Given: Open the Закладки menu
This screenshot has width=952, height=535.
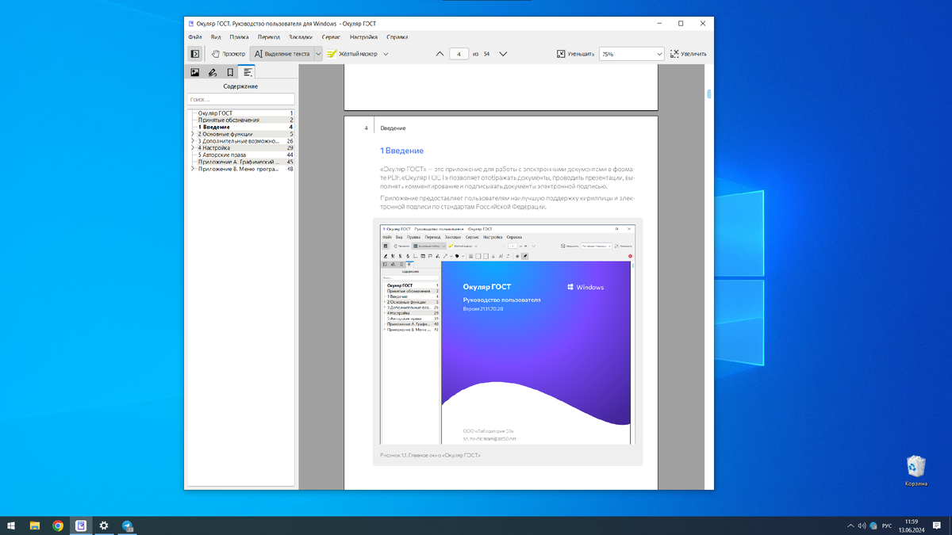Looking at the screenshot, I should click(x=301, y=36).
